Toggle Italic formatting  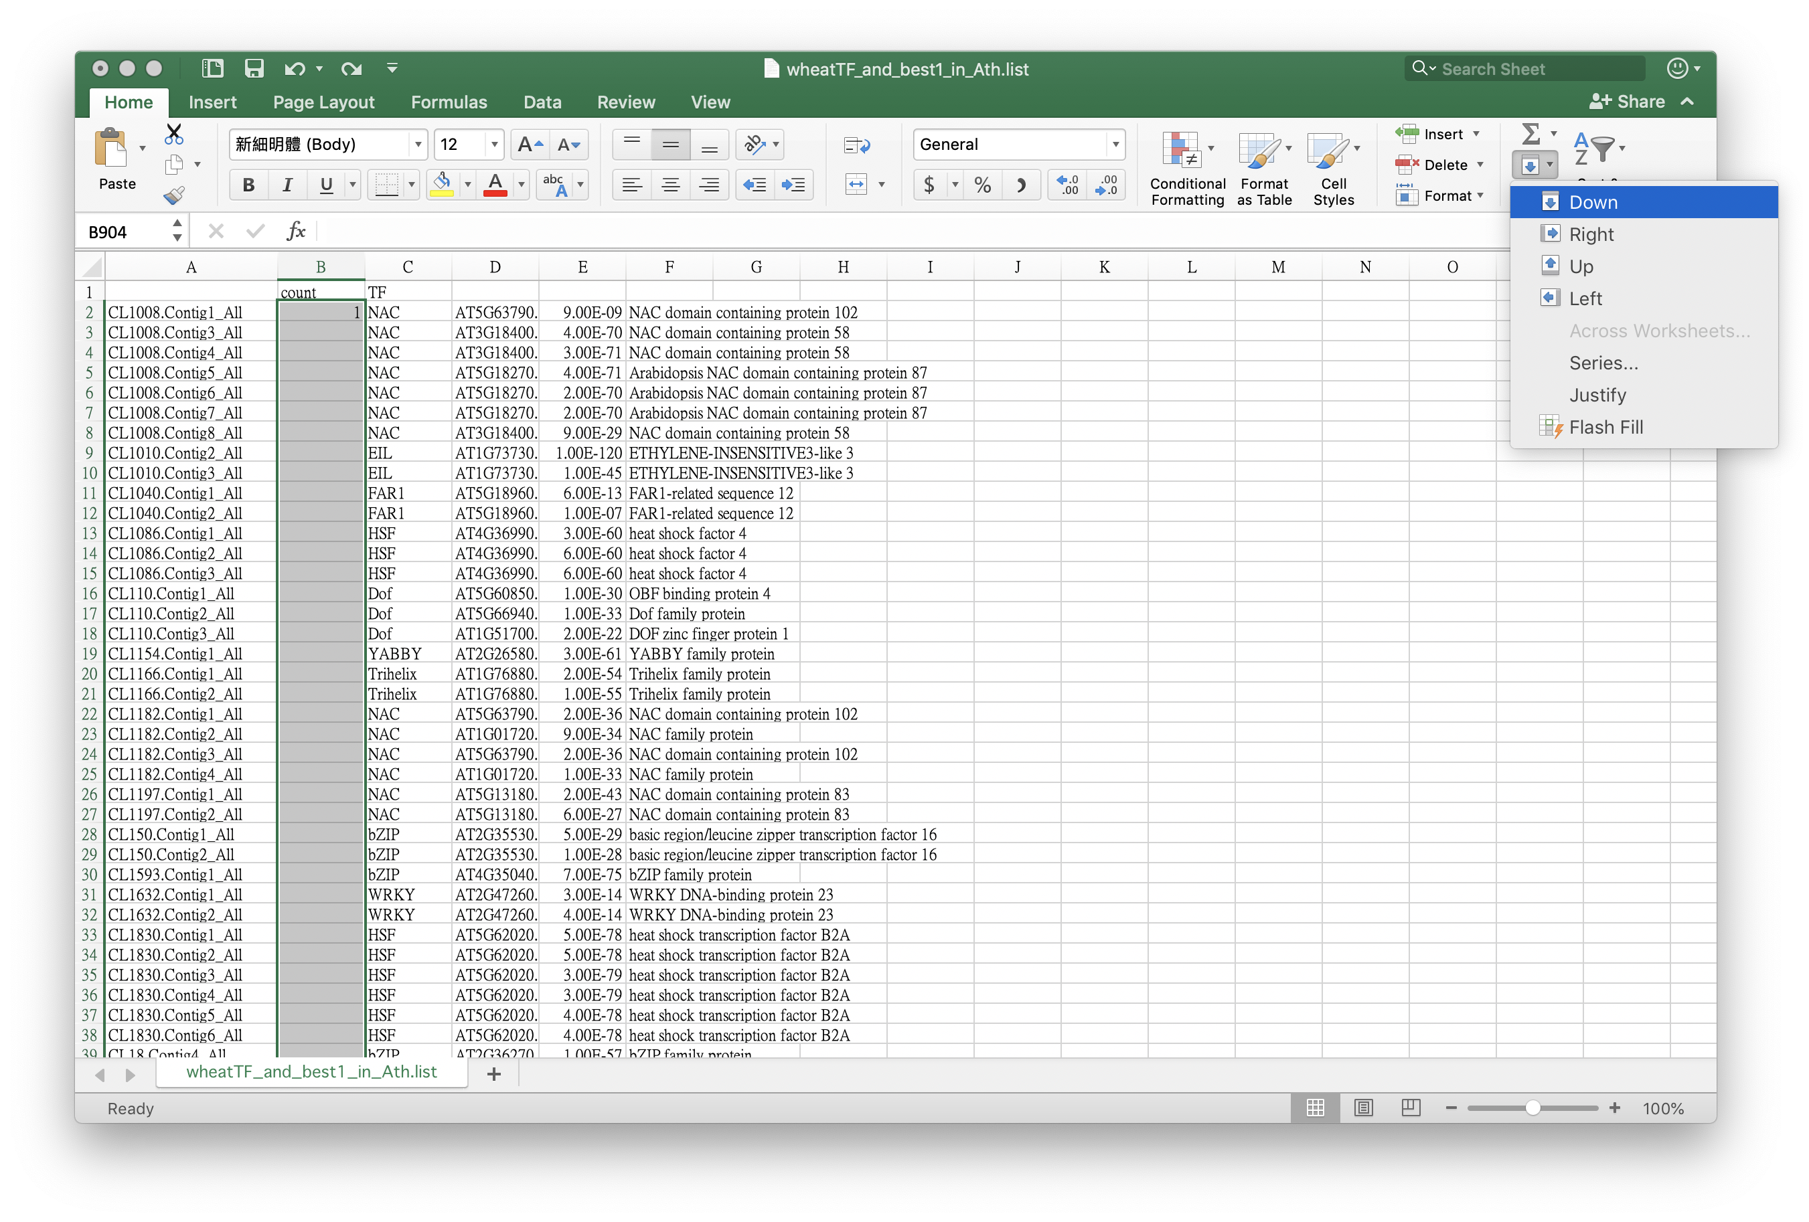coord(287,184)
